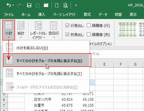Switch to the データ ribbon tab
The height and width of the screenshot is (111, 144).
pyautogui.click(x=103, y=15)
